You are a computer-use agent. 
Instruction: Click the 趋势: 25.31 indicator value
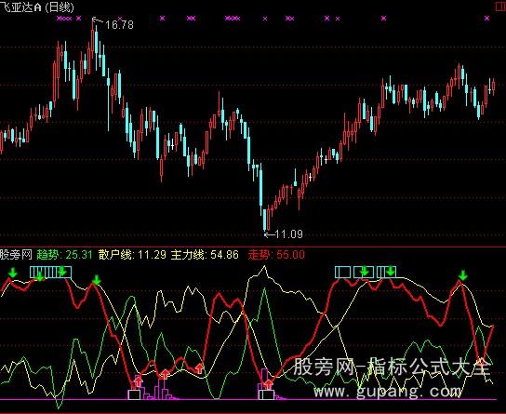coord(64,255)
